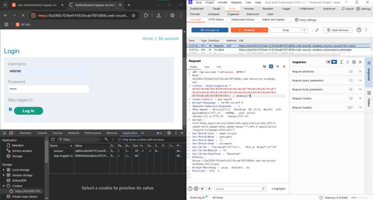The height and width of the screenshot is (200, 373).
Task: Toggle Intercept on button in Burp
Action: coord(209,30)
